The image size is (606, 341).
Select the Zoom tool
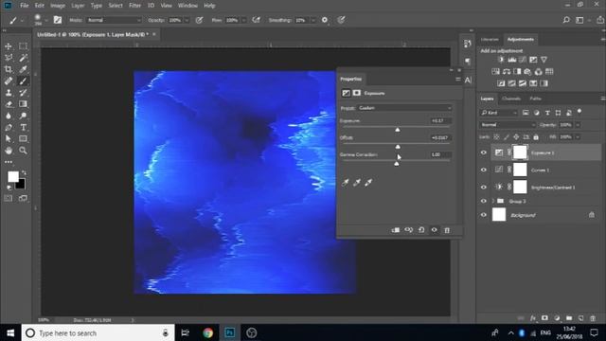pyautogui.click(x=23, y=151)
